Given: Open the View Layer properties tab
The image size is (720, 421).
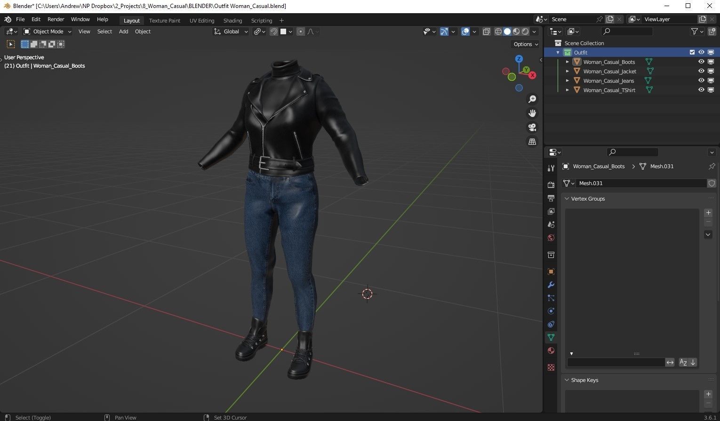Looking at the screenshot, I should (x=551, y=211).
